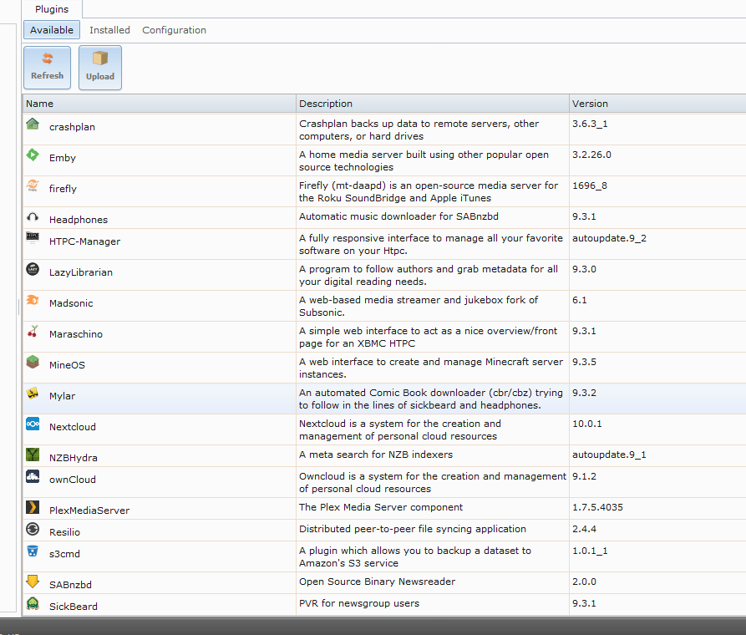This screenshot has height=635, width=746.
Task: Click the ownCloud plugin icon
Action: (x=33, y=476)
